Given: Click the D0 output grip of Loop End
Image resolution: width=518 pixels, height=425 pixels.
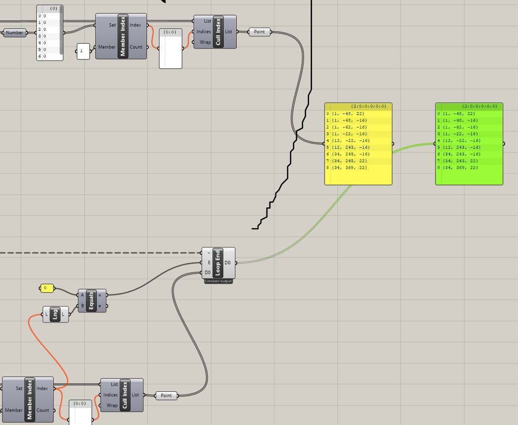Looking at the screenshot, I should 236,263.
